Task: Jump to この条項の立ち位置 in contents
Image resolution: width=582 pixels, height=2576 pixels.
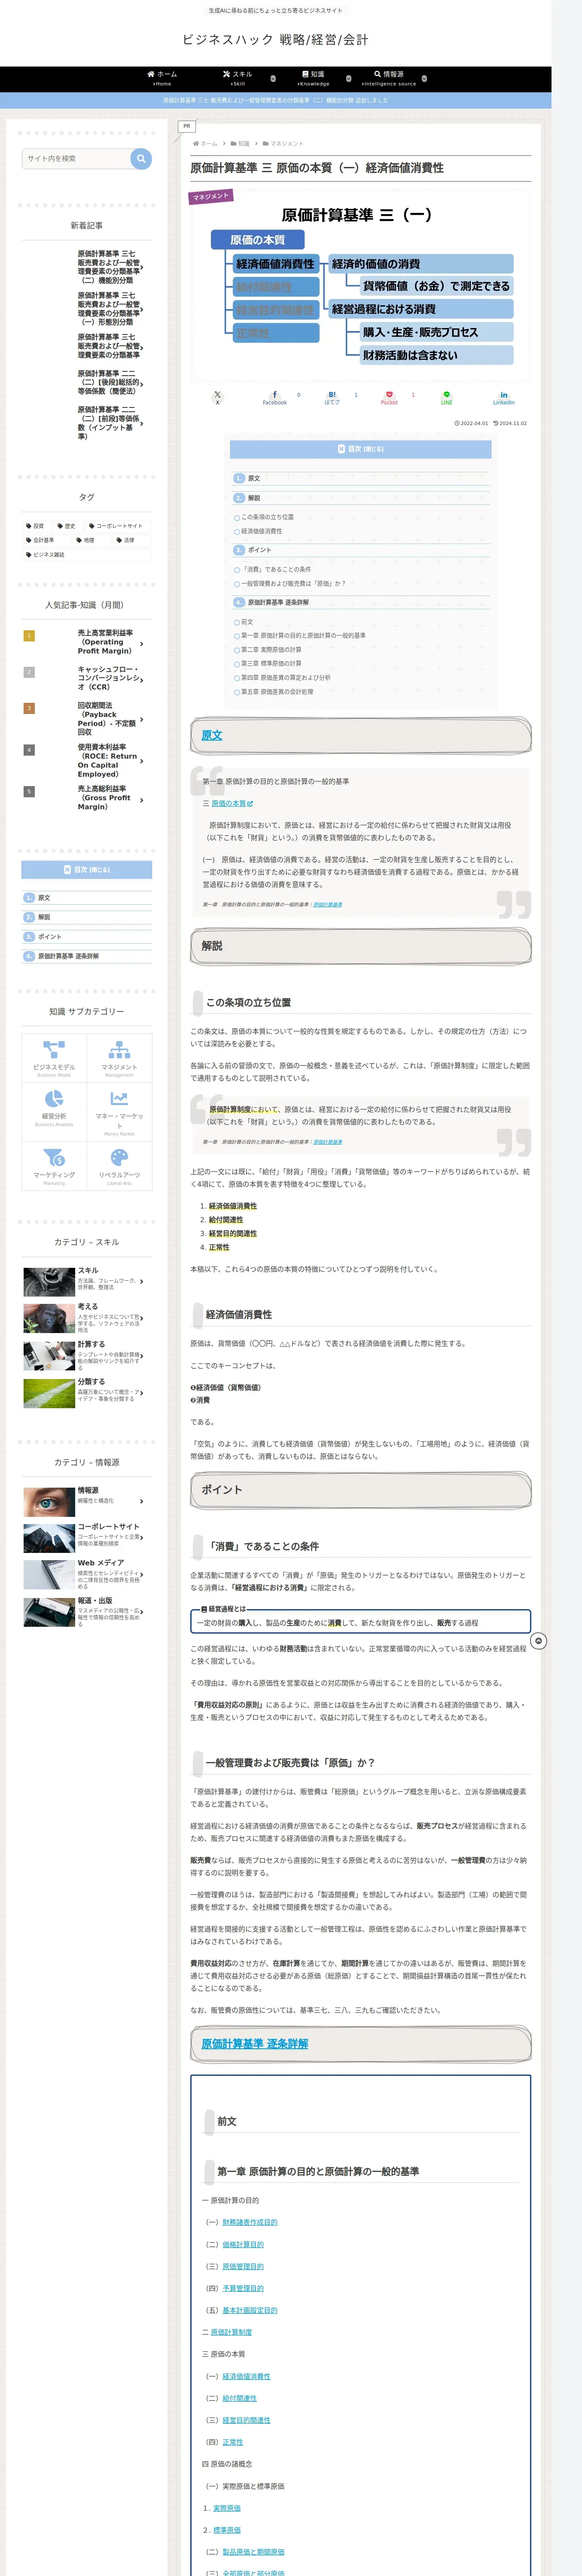Action: [267, 517]
